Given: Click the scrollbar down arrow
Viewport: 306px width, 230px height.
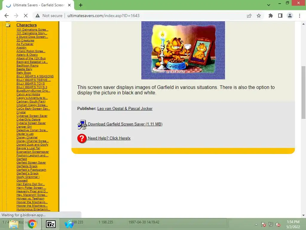Looking at the screenshot, I should (303, 215).
